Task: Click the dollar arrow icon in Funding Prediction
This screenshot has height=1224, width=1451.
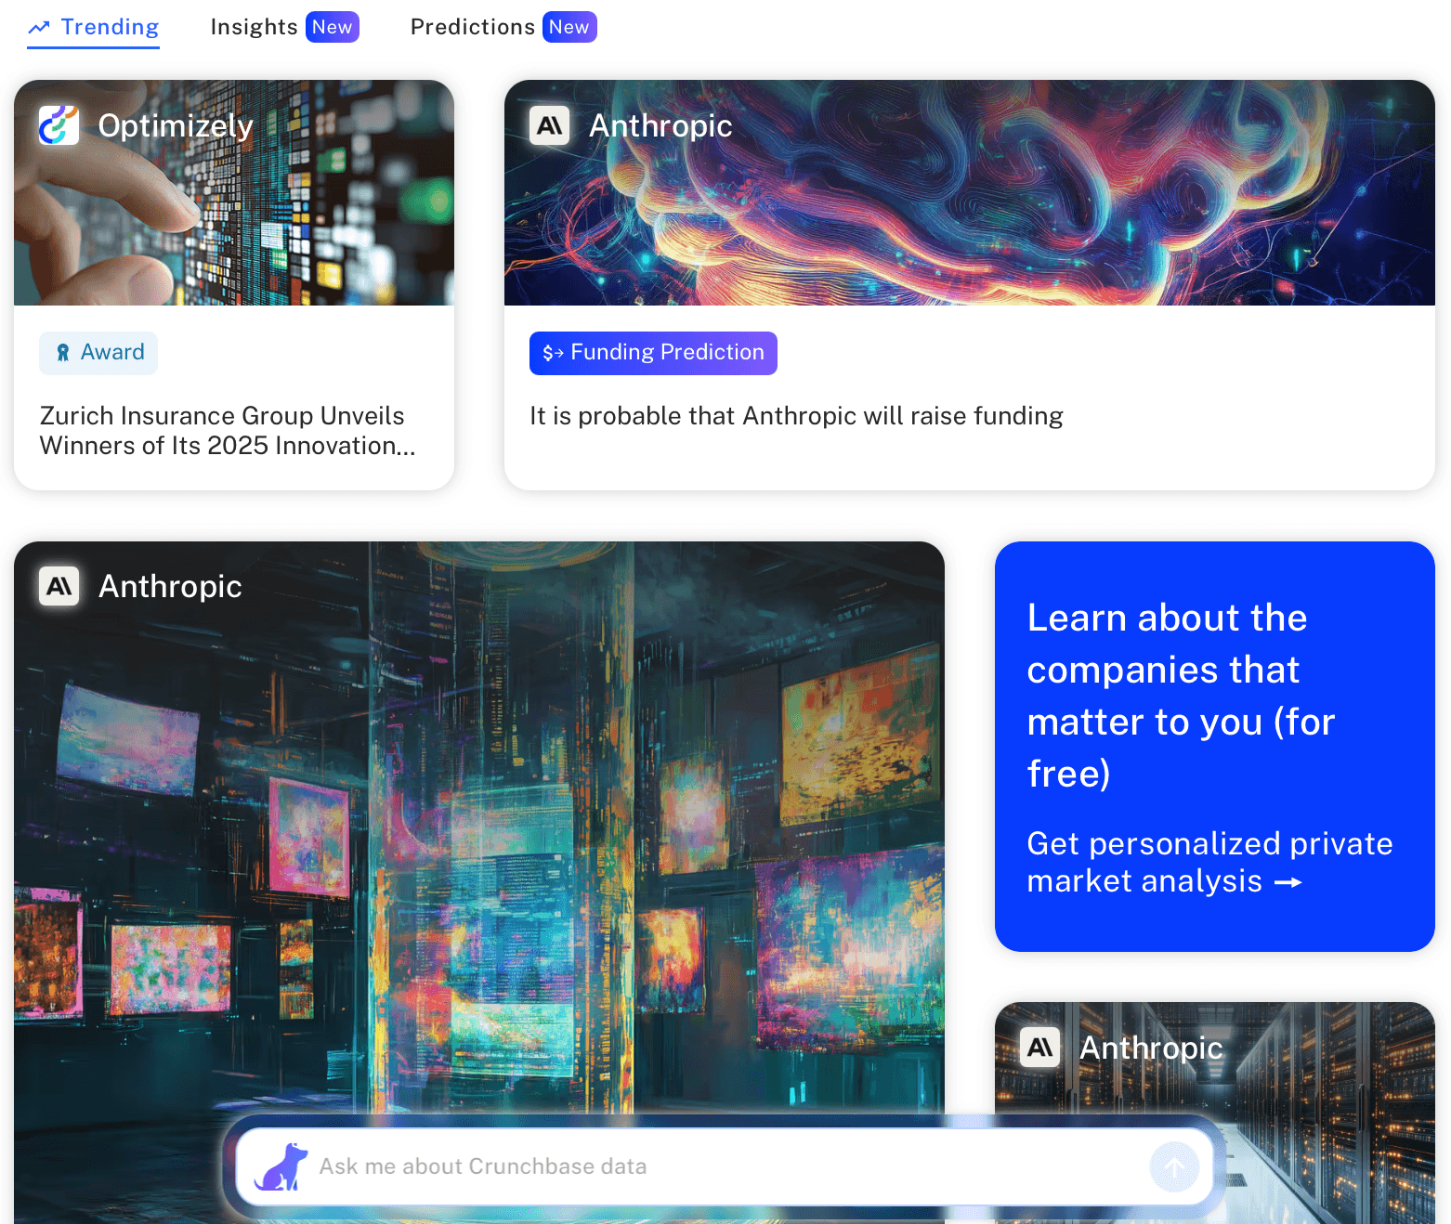Action: (554, 353)
